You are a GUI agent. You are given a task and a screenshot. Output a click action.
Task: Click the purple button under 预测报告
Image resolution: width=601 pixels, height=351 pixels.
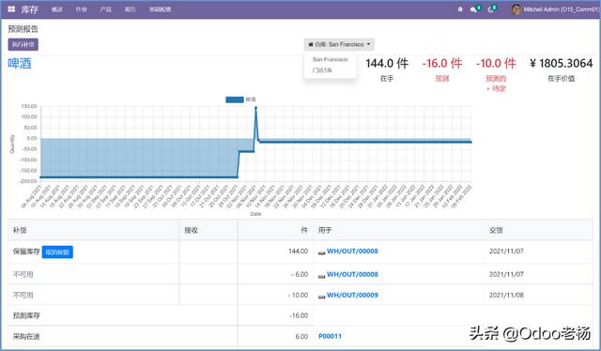23,44
